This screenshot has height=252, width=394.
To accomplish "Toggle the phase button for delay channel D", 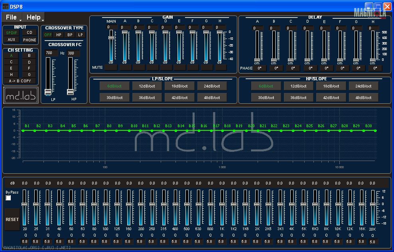I will point(311,68).
